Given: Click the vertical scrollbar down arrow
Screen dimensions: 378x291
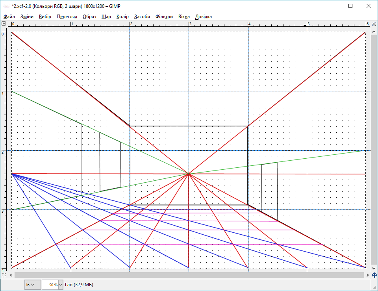Looking at the screenshot, I should [374, 268].
